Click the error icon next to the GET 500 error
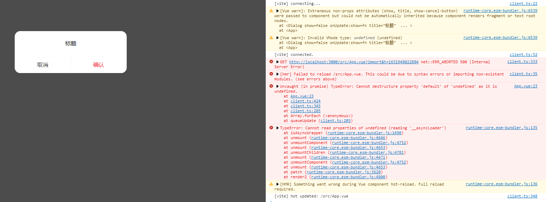This screenshot has width=546, height=202. point(271,62)
